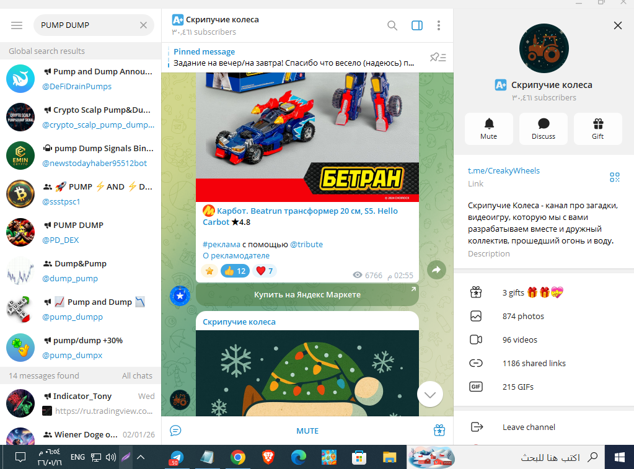This screenshot has height=469, width=634.
Task: Open pump Dump Signals Binance bot result
Action: [81, 156]
